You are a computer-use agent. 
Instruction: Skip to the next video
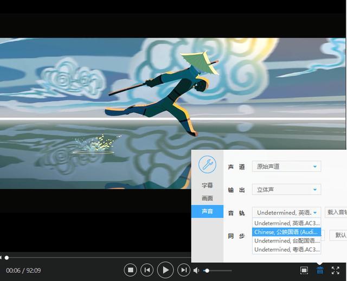184,270
